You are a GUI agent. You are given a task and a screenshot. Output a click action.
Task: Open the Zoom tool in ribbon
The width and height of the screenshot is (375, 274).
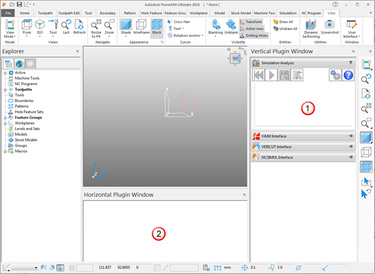pos(109,28)
